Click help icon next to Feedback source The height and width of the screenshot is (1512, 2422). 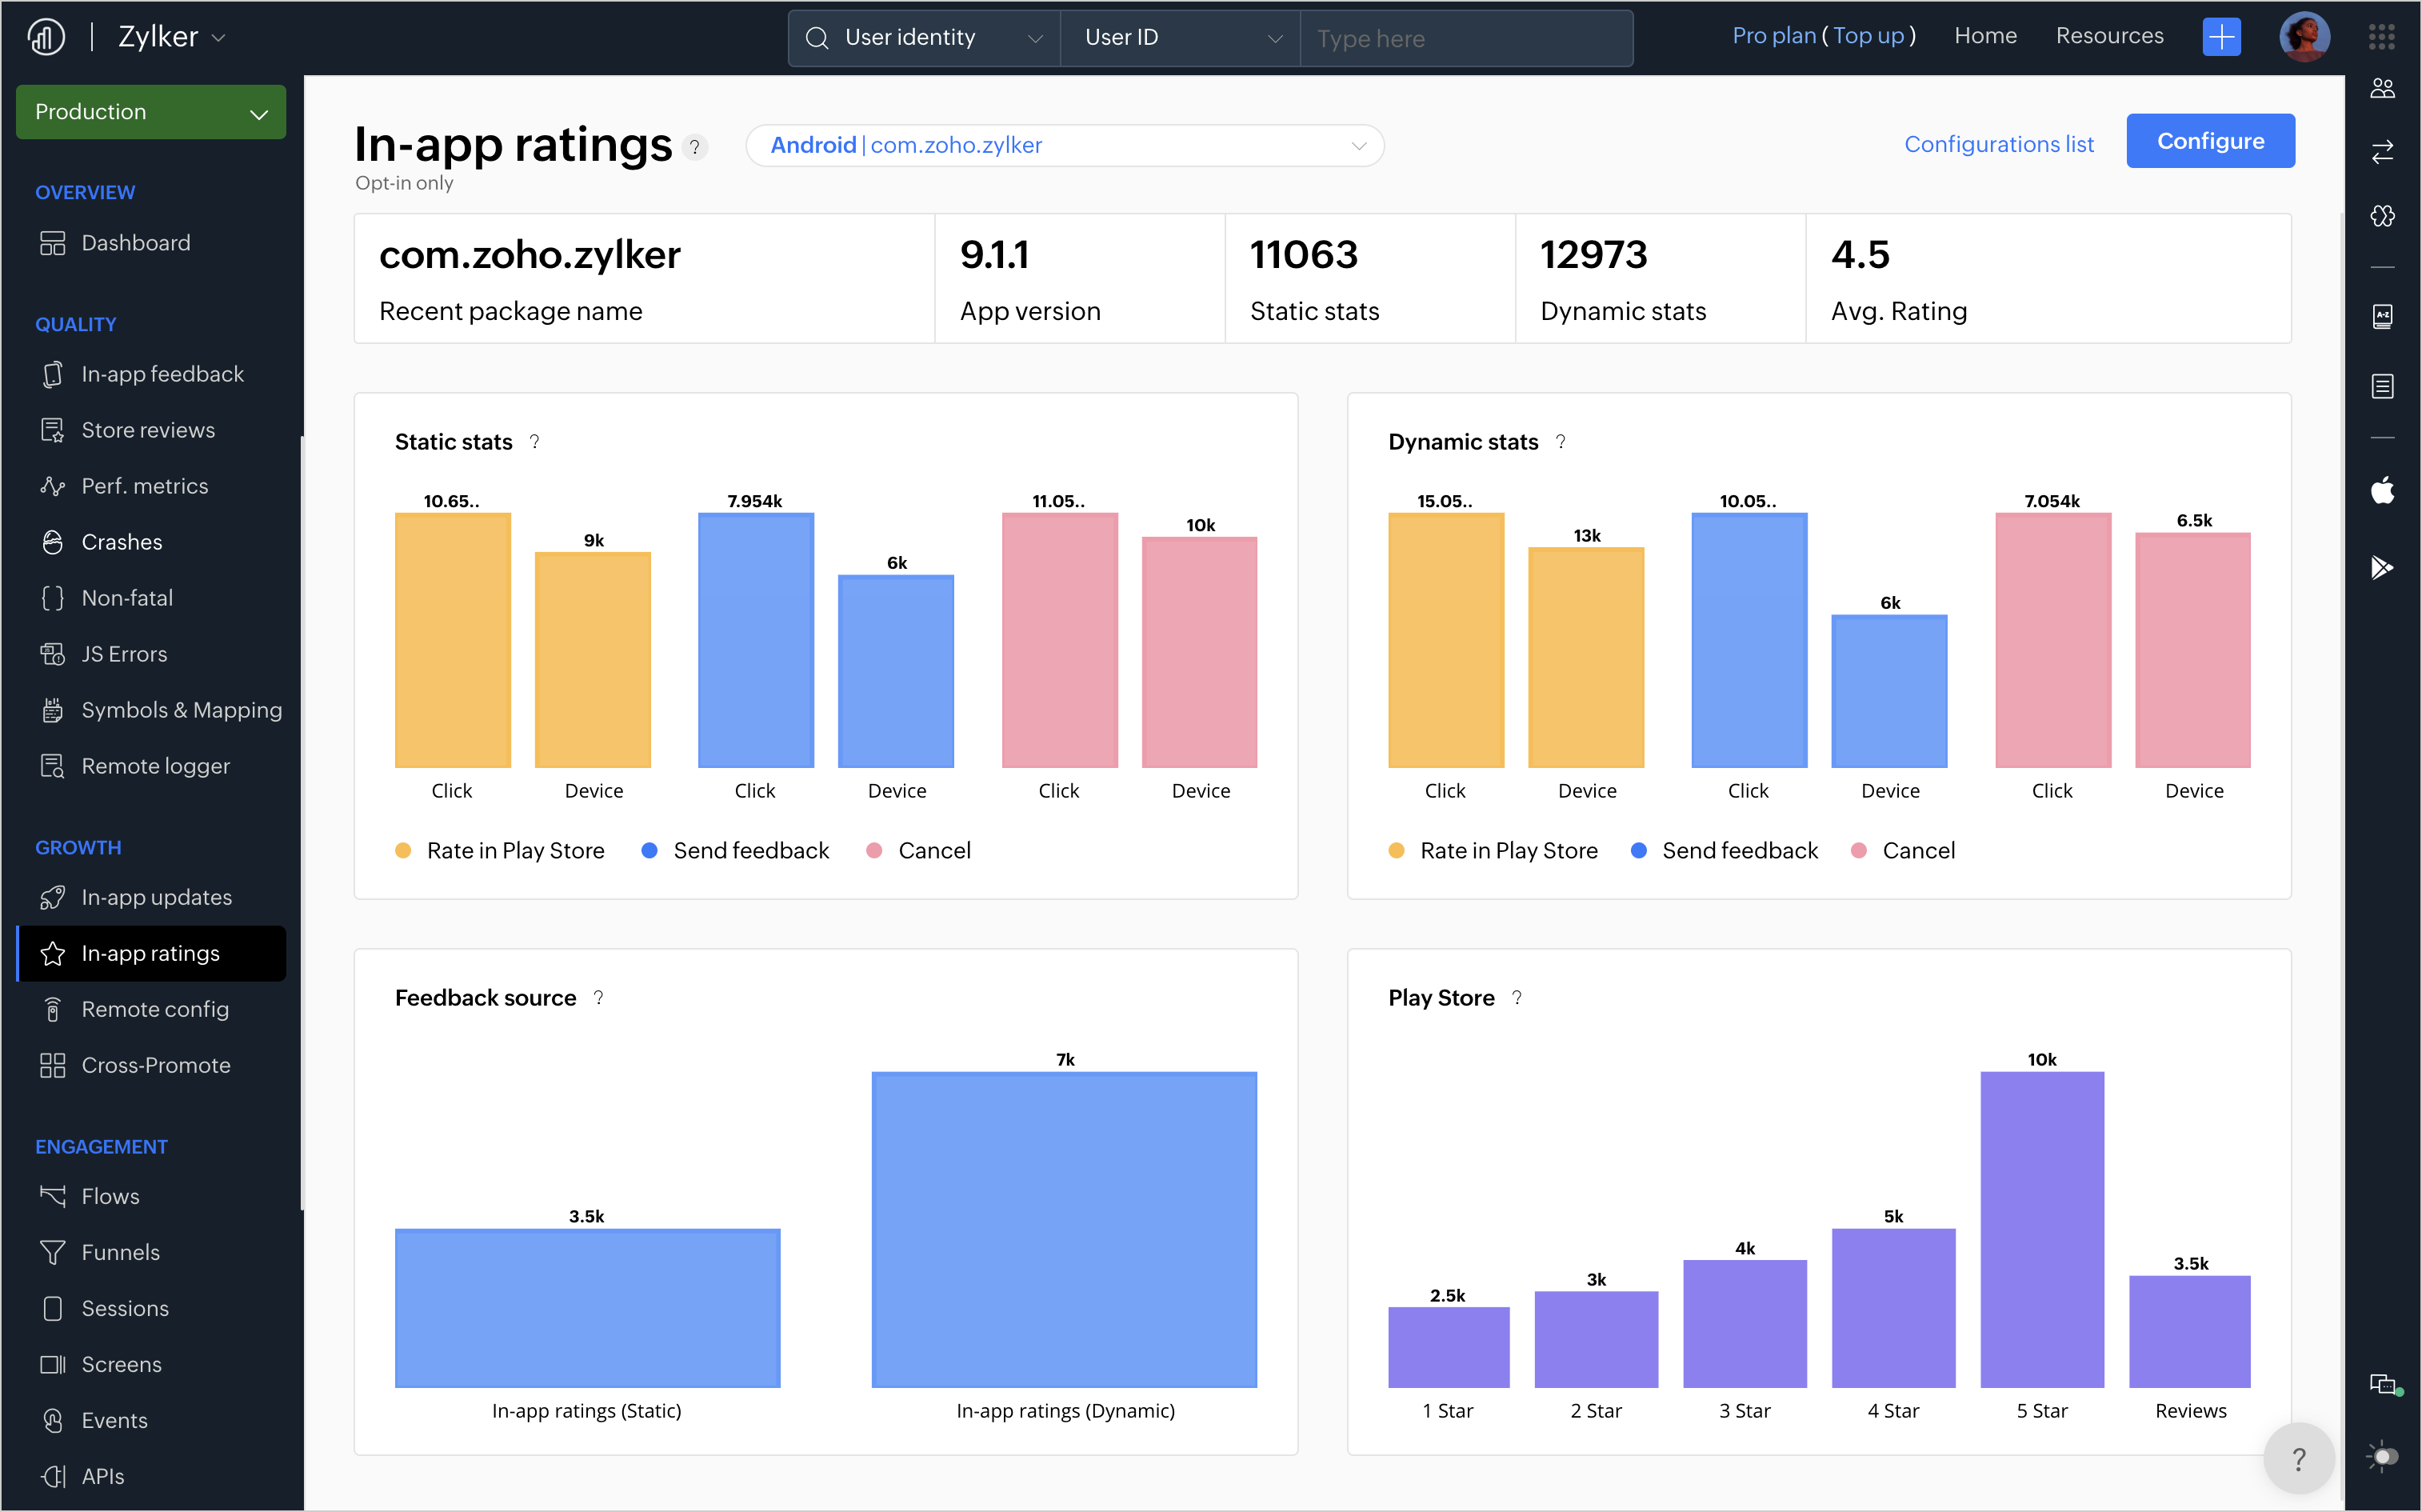599,997
